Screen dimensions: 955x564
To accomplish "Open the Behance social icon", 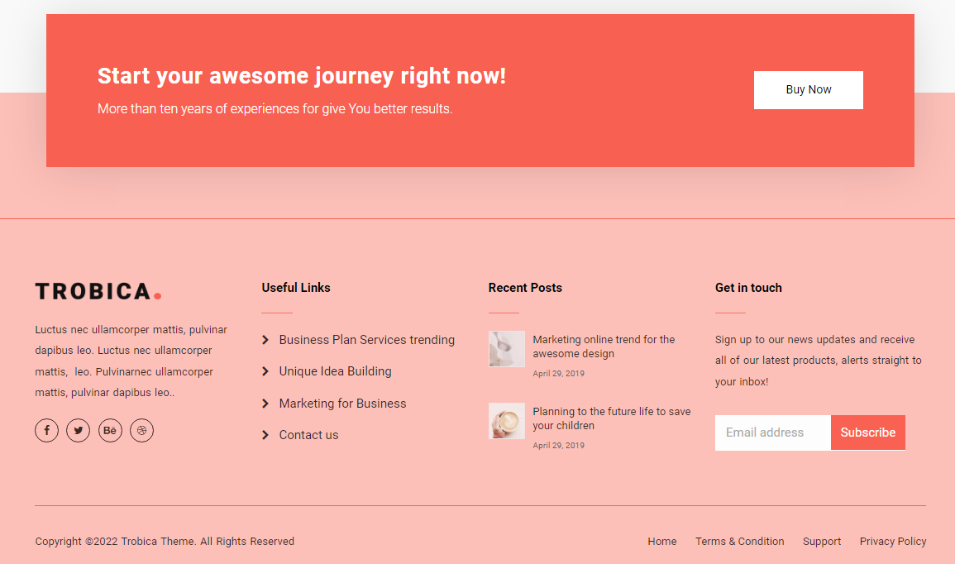I will [110, 430].
